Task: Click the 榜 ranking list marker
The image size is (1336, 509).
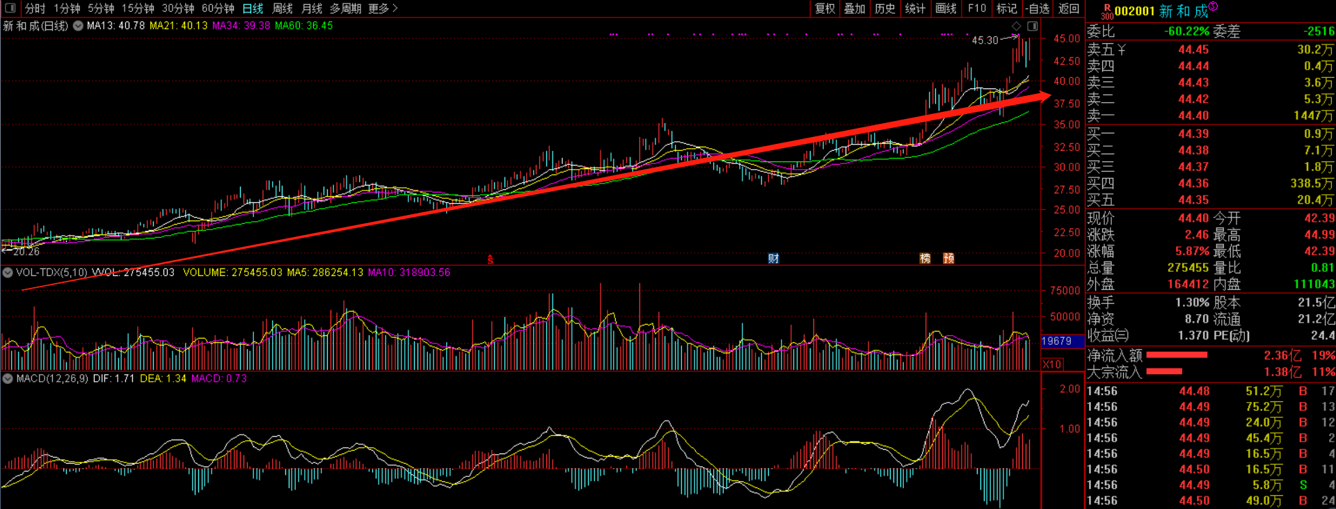Action: pos(925,259)
